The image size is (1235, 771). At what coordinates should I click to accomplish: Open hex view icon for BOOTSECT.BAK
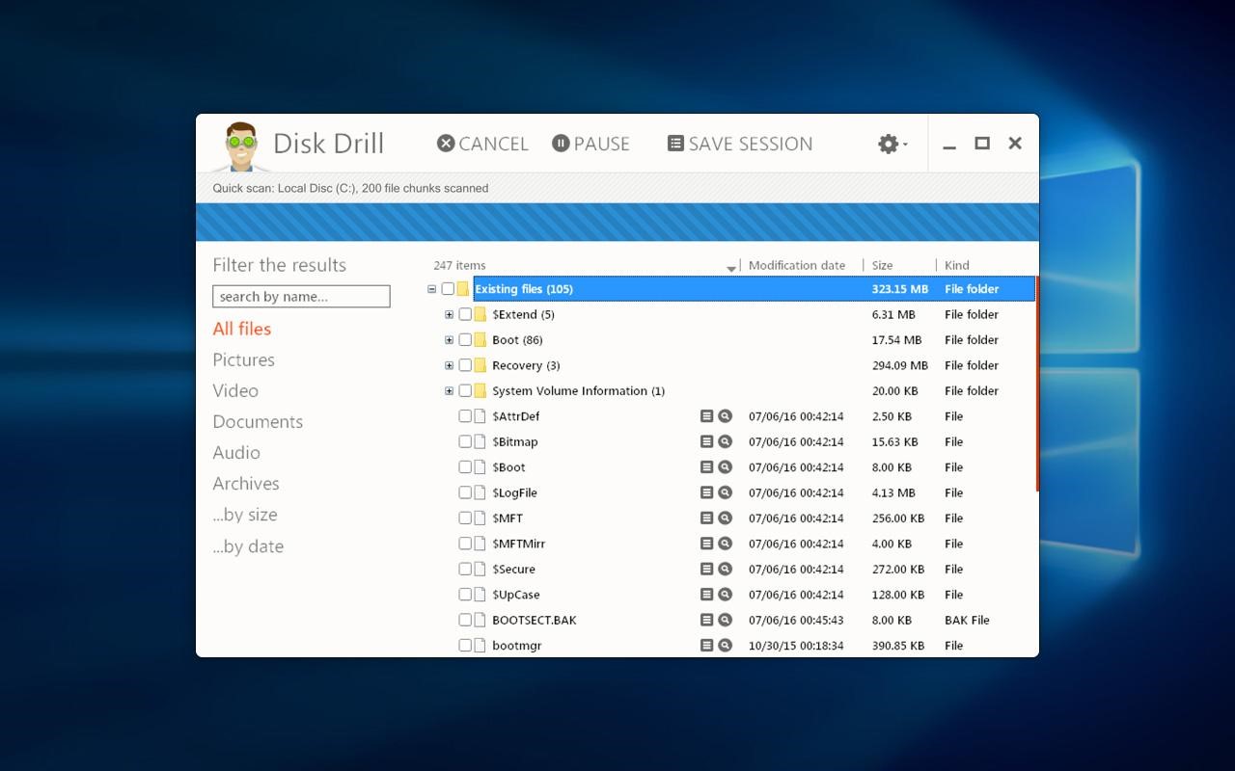[x=706, y=620]
